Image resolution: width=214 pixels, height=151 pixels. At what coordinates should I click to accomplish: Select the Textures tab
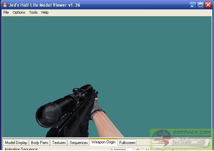59,143
